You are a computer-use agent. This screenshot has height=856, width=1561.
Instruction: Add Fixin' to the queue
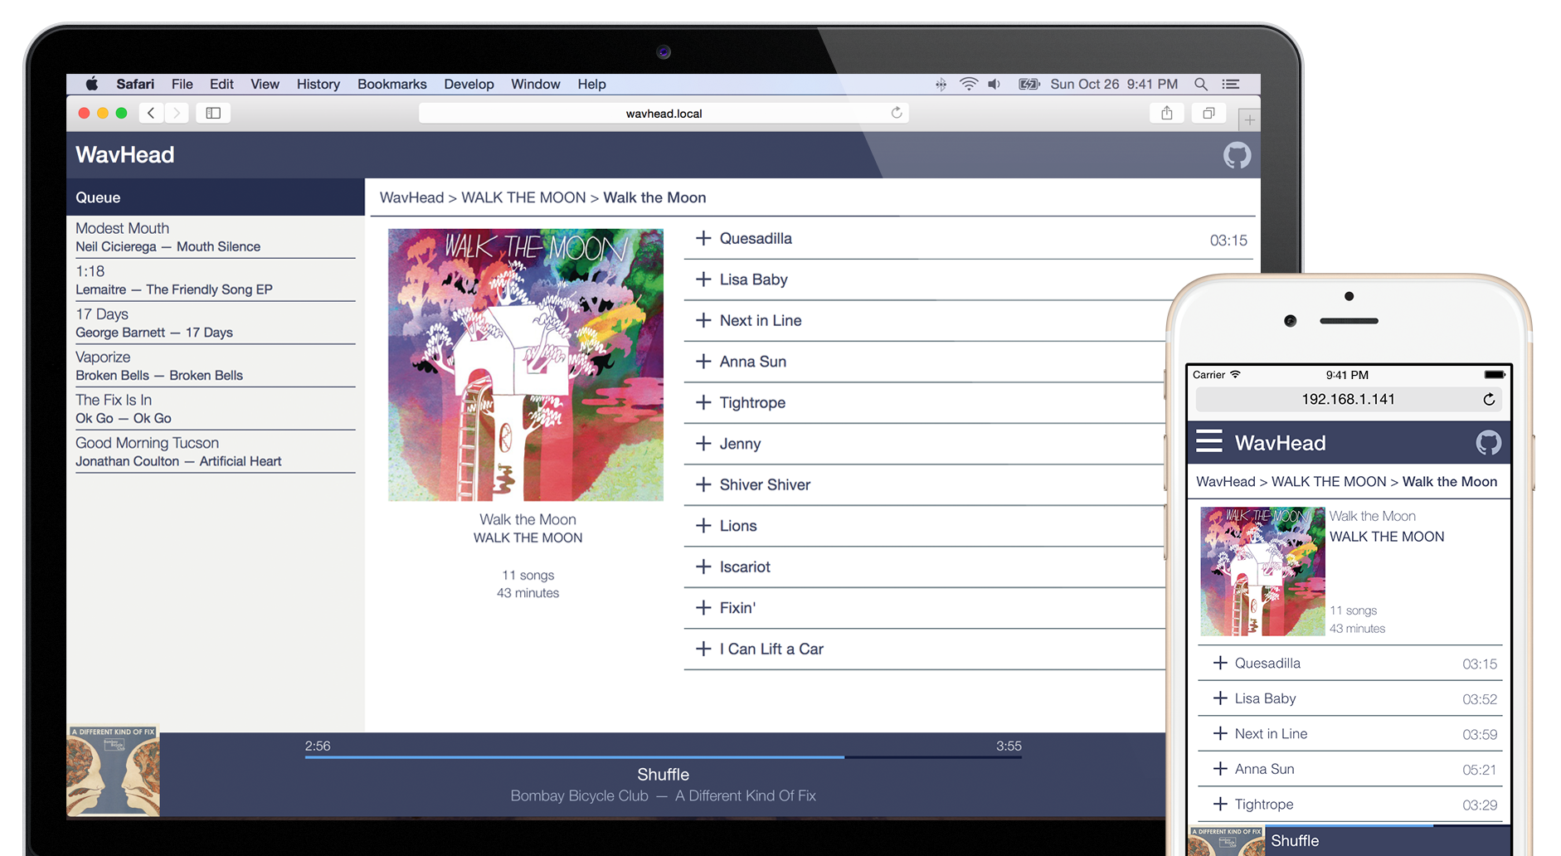tap(703, 608)
